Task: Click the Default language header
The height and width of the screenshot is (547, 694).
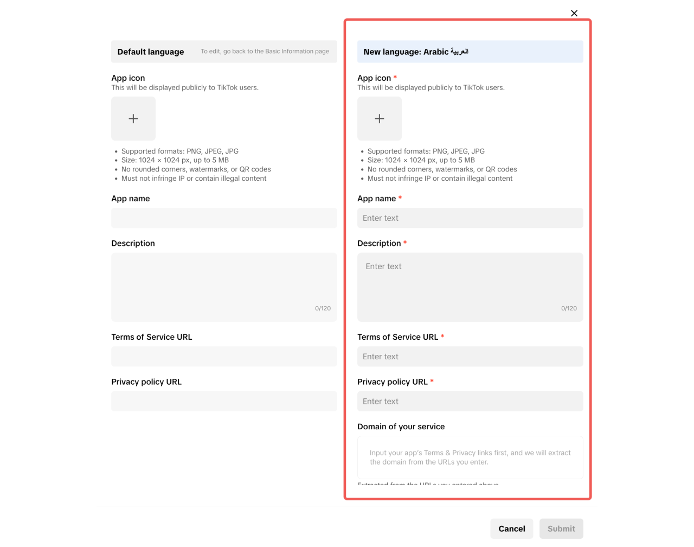Action: 151,52
